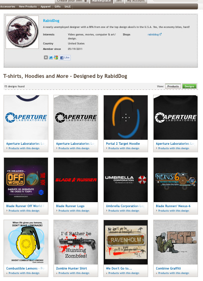The width and height of the screenshot is (203, 281).
Task: Open the Gifts menu item
Action: pyautogui.click(x=57, y=6)
